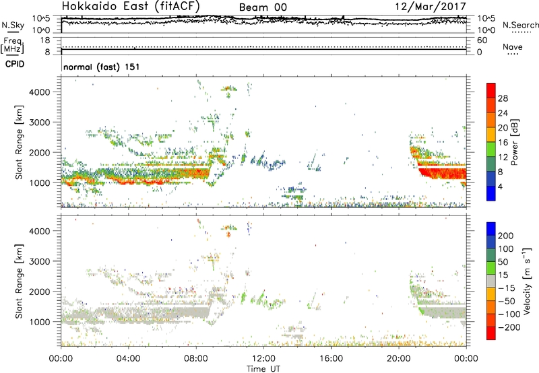Click the date '12/Mar/2017'
Screen dimensions: 539x373
click(x=431, y=6)
